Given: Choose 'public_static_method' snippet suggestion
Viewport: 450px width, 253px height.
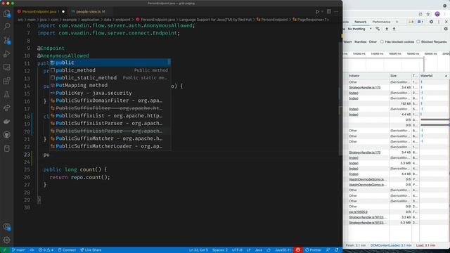Looking at the screenshot, I should [x=110, y=78].
